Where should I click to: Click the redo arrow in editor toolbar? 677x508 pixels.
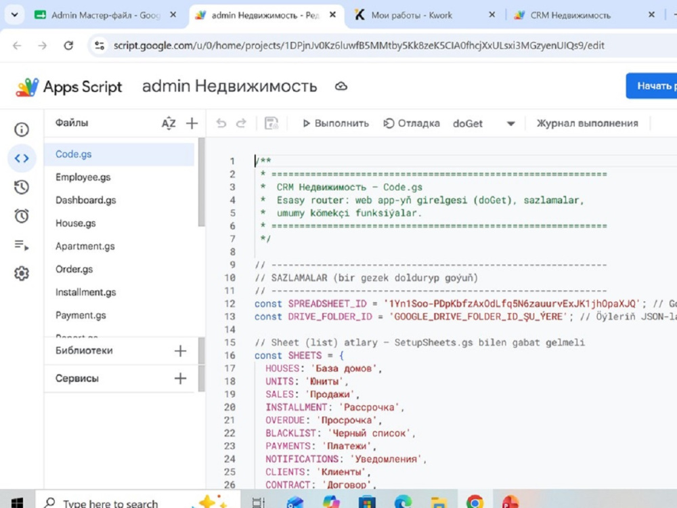pyautogui.click(x=241, y=123)
